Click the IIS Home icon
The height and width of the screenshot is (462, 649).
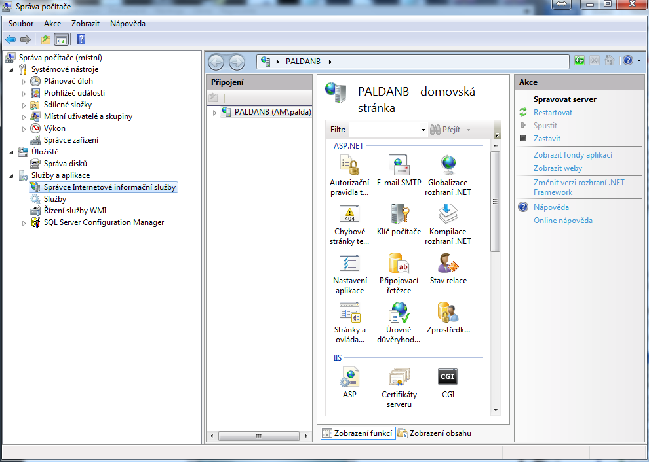(x=609, y=61)
